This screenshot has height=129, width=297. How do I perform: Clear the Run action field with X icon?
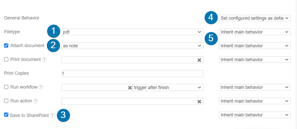click(x=199, y=102)
